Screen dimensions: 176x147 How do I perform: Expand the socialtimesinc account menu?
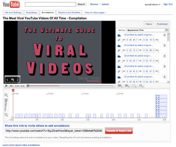153,4
